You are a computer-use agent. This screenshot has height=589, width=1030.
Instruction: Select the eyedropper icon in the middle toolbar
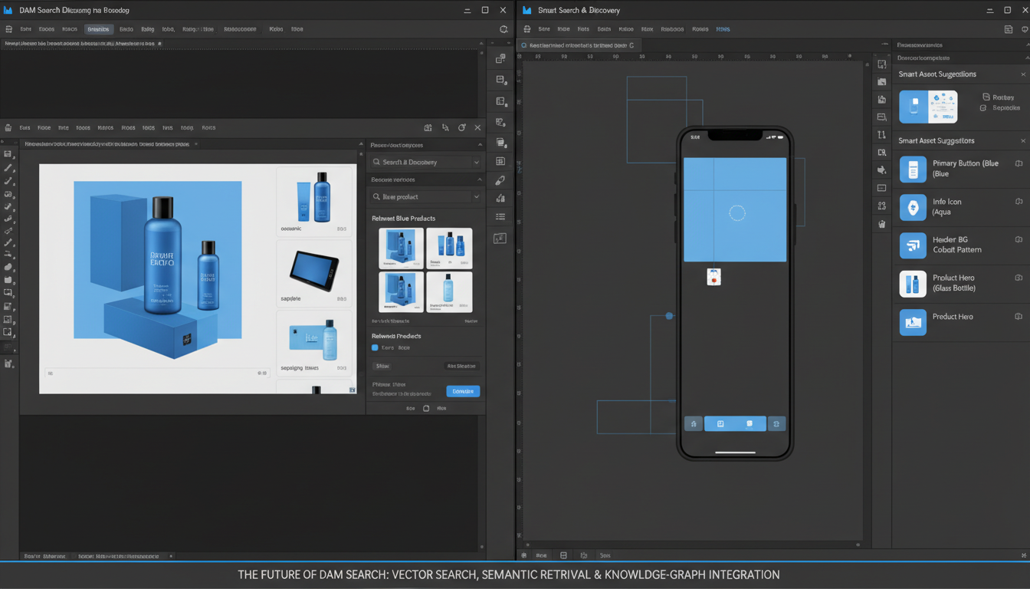[x=500, y=180]
